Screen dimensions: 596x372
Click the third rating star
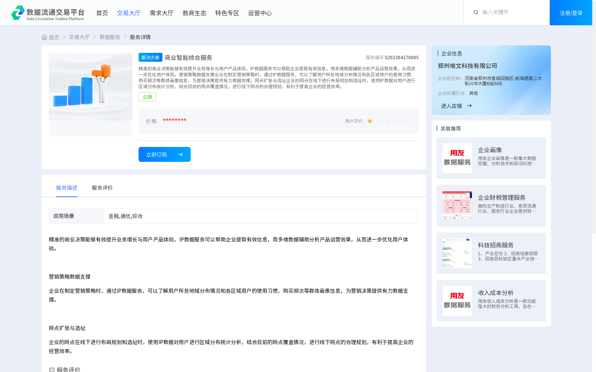coord(388,121)
